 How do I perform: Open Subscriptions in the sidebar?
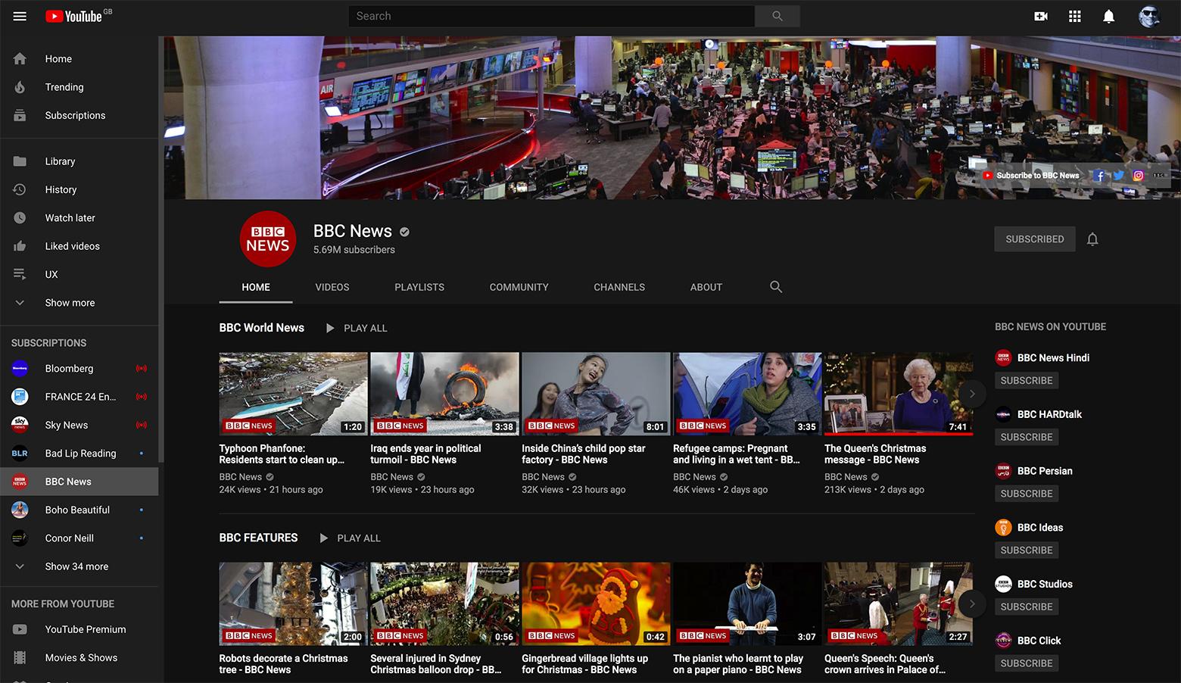pos(79,115)
